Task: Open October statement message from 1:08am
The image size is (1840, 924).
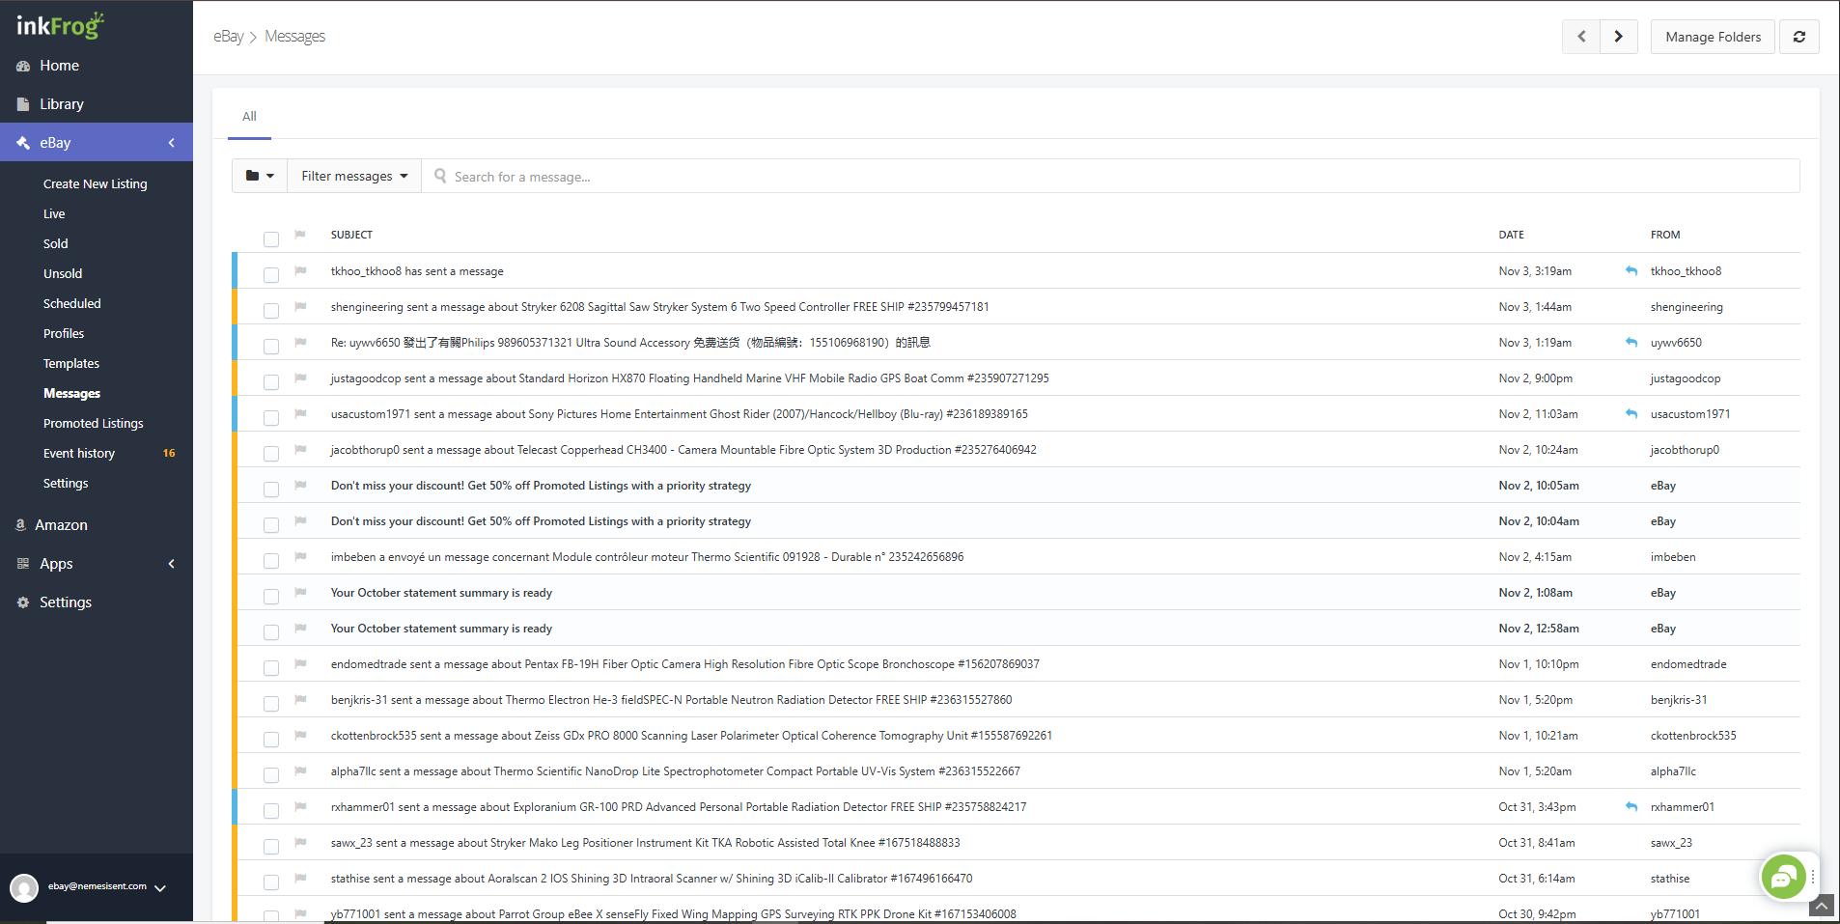Action: 441,593
